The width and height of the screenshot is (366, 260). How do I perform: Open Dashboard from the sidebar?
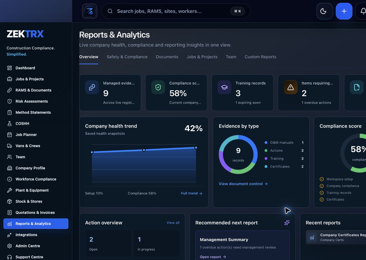click(36, 68)
